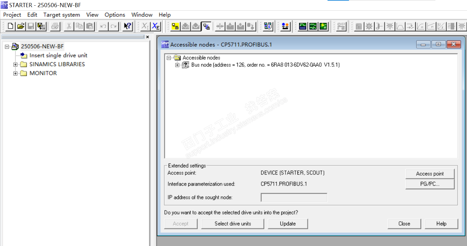The width and height of the screenshot is (467, 246).
Task: Click the gray grid toolbar icon
Action: [x=359, y=26]
